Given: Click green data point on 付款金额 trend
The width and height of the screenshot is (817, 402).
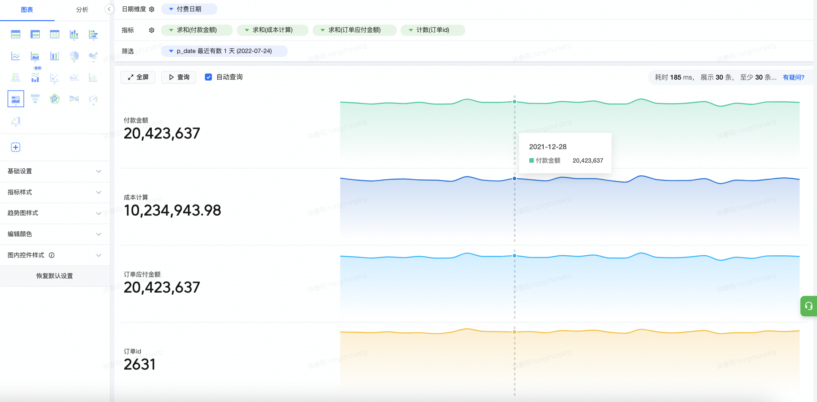Looking at the screenshot, I should 515,102.
